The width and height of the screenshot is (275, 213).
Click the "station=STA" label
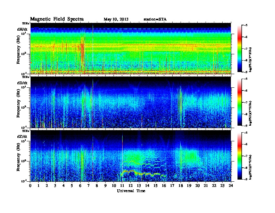coord(155,19)
